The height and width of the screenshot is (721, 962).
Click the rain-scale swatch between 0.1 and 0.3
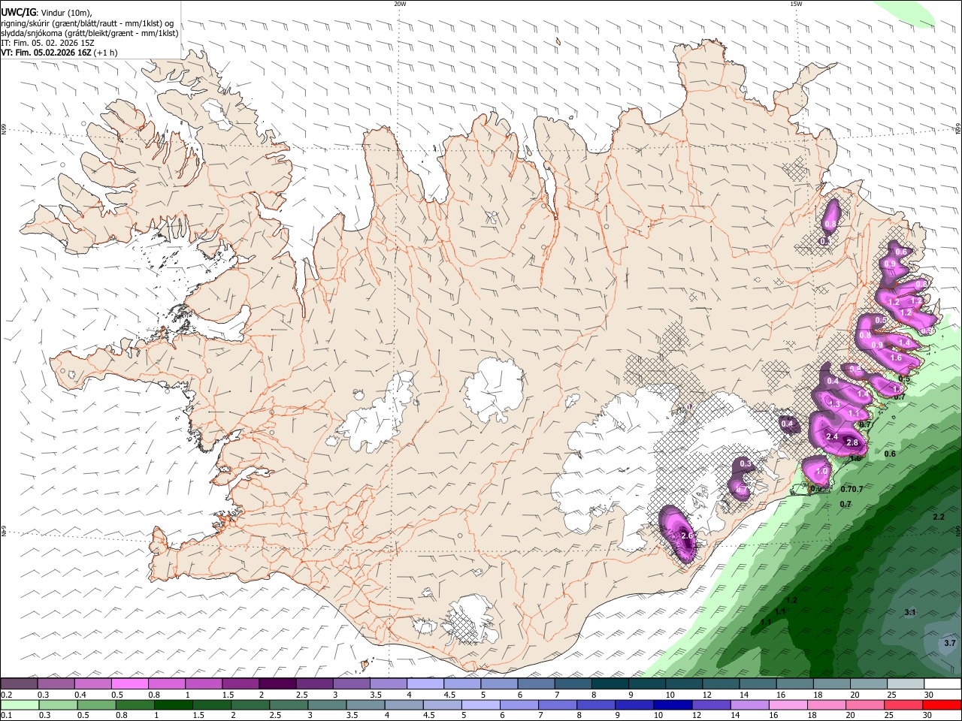19,704
